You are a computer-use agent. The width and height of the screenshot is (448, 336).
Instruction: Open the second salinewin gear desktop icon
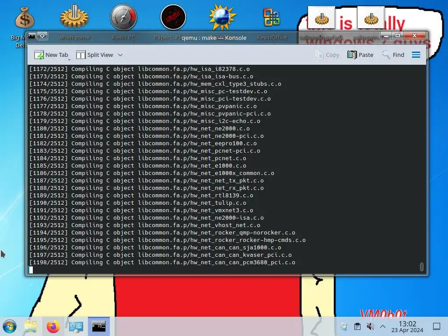[x=371, y=17]
